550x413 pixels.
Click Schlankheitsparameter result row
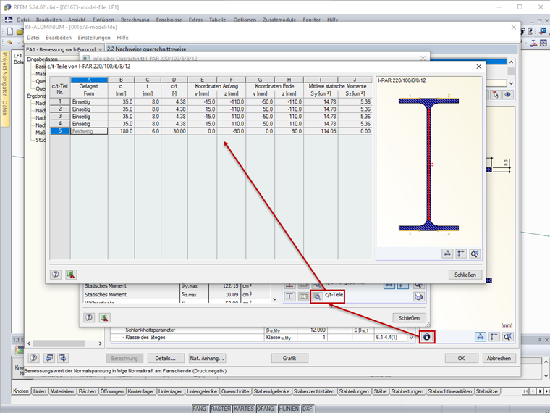[261, 330]
